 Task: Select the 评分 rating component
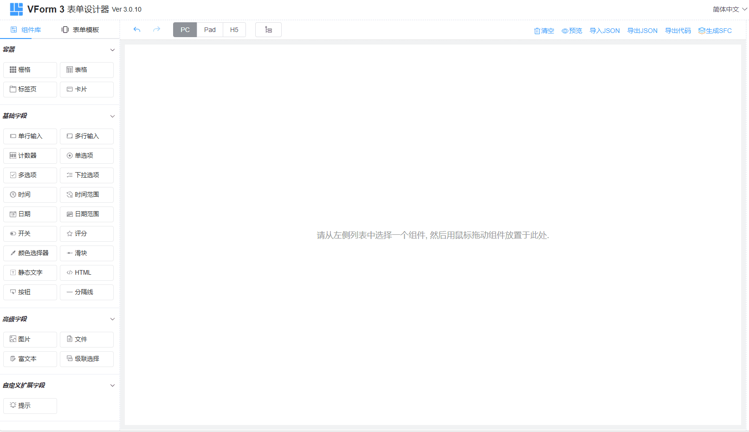coord(86,233)
